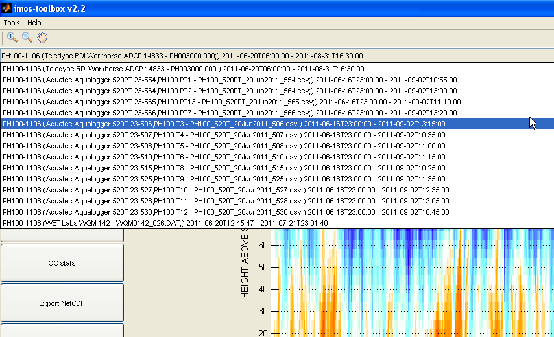This screenshot has height=337, width=554.
Task: Click y-axis tick label 60
Action: [x=263, y=245]
